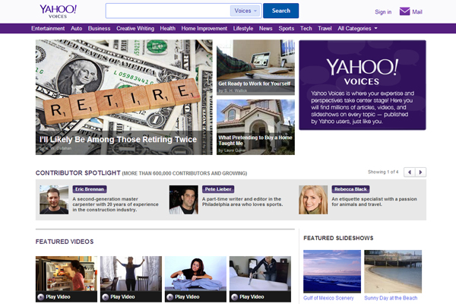Open the Sunny Day at the Beach thumbnail
Viewport: 456px width, 304px height.
[x=393, y=271]
